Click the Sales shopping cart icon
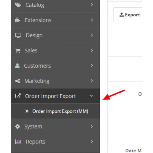153x153 pixels. (x=18, y=50)
